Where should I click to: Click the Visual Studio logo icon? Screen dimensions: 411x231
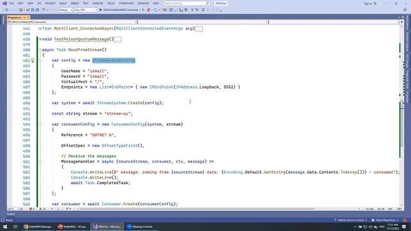tap(4, 3)
